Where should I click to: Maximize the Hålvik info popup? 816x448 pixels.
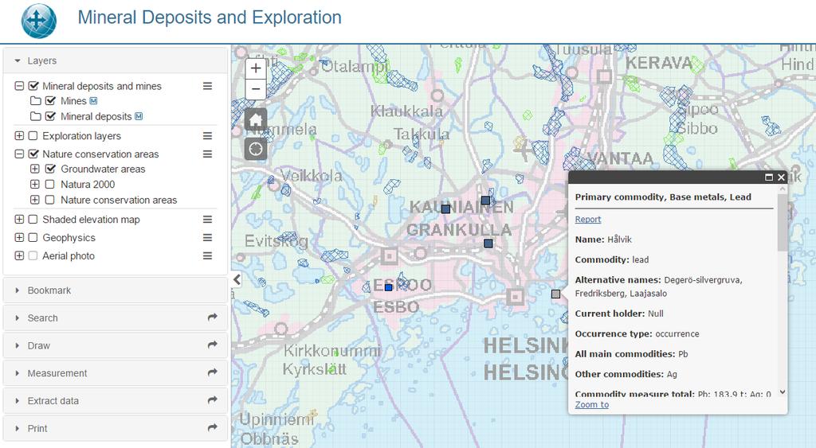tap(769, 177)
